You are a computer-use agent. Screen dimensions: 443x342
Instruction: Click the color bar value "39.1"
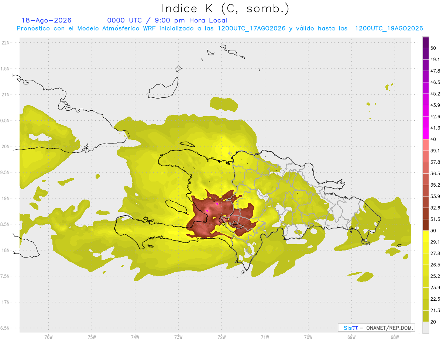[x=435, y=151]
